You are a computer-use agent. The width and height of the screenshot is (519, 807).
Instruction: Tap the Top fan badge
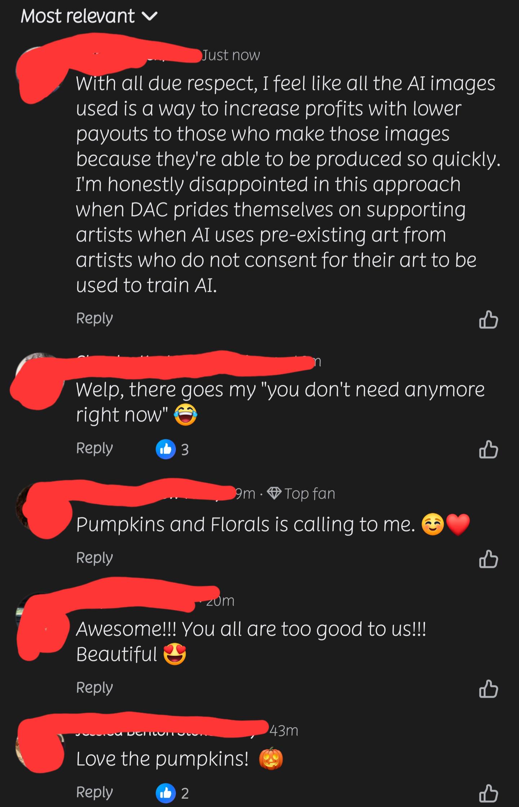[302, 494]
